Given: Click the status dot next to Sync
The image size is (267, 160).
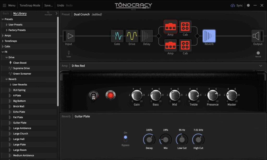Looking at the screenshot, I should [248, 5].
